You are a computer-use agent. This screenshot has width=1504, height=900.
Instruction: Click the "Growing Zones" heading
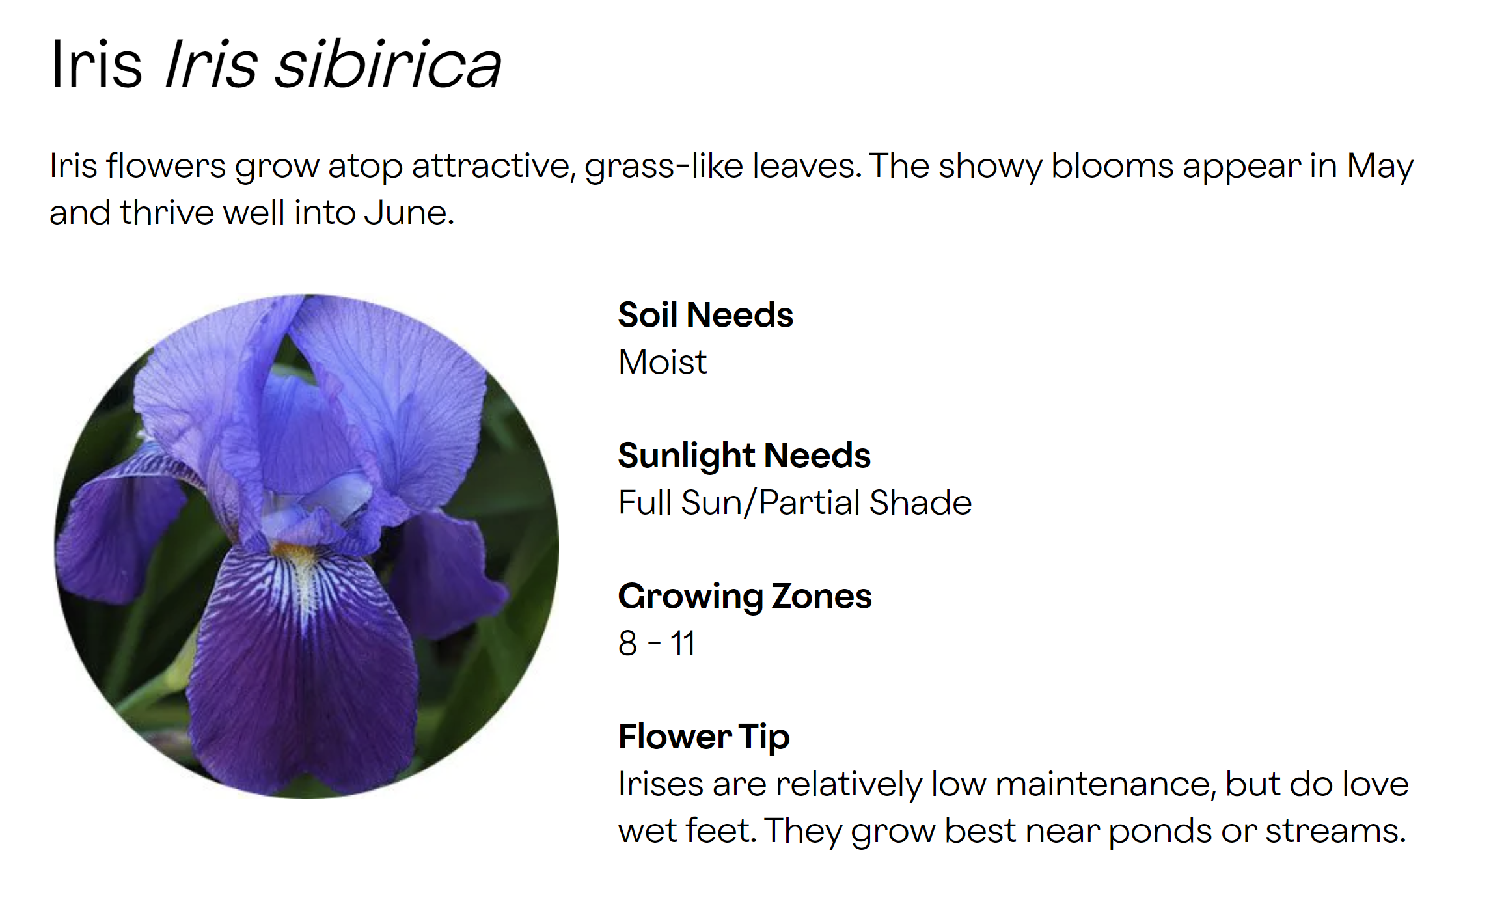(x=745, y=596)
